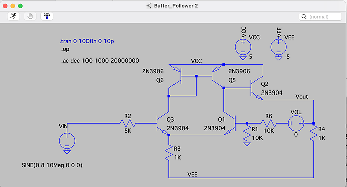The height and width of the screenshot is (187, 347).
Task: Click the ground symbol under VEE source
Action: [x=279, y=58]
